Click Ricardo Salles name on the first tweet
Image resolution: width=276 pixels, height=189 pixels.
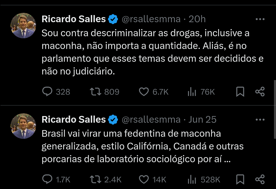[x=74, y=19]
